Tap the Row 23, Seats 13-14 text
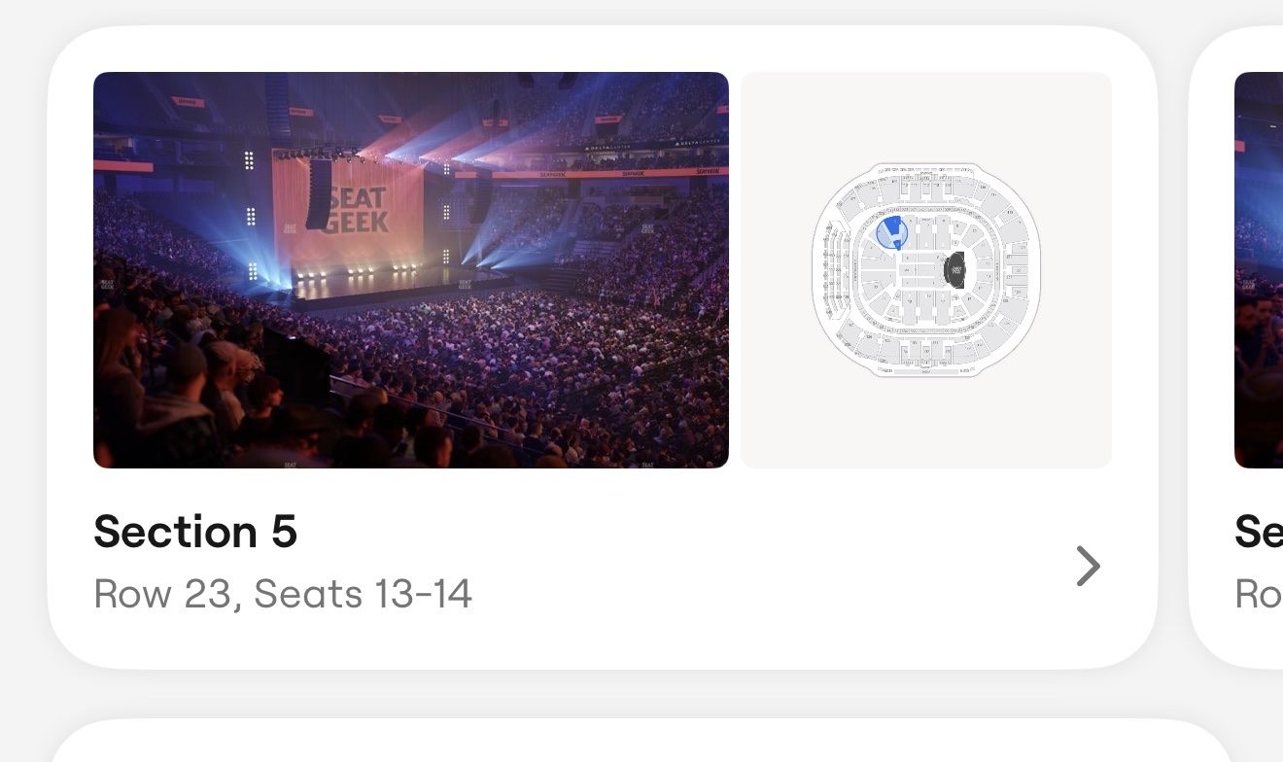Screen dimensions: 1283x762 283,594
